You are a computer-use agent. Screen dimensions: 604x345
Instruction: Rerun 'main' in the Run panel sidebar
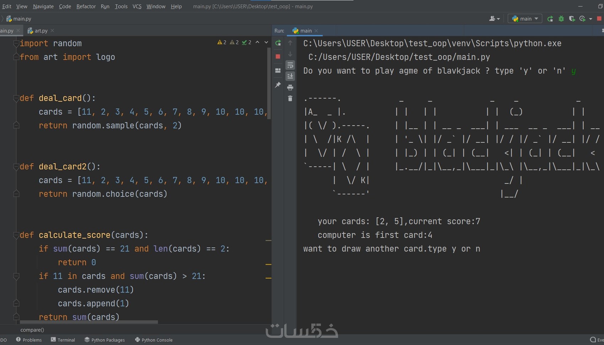click(x=278, y=43)
